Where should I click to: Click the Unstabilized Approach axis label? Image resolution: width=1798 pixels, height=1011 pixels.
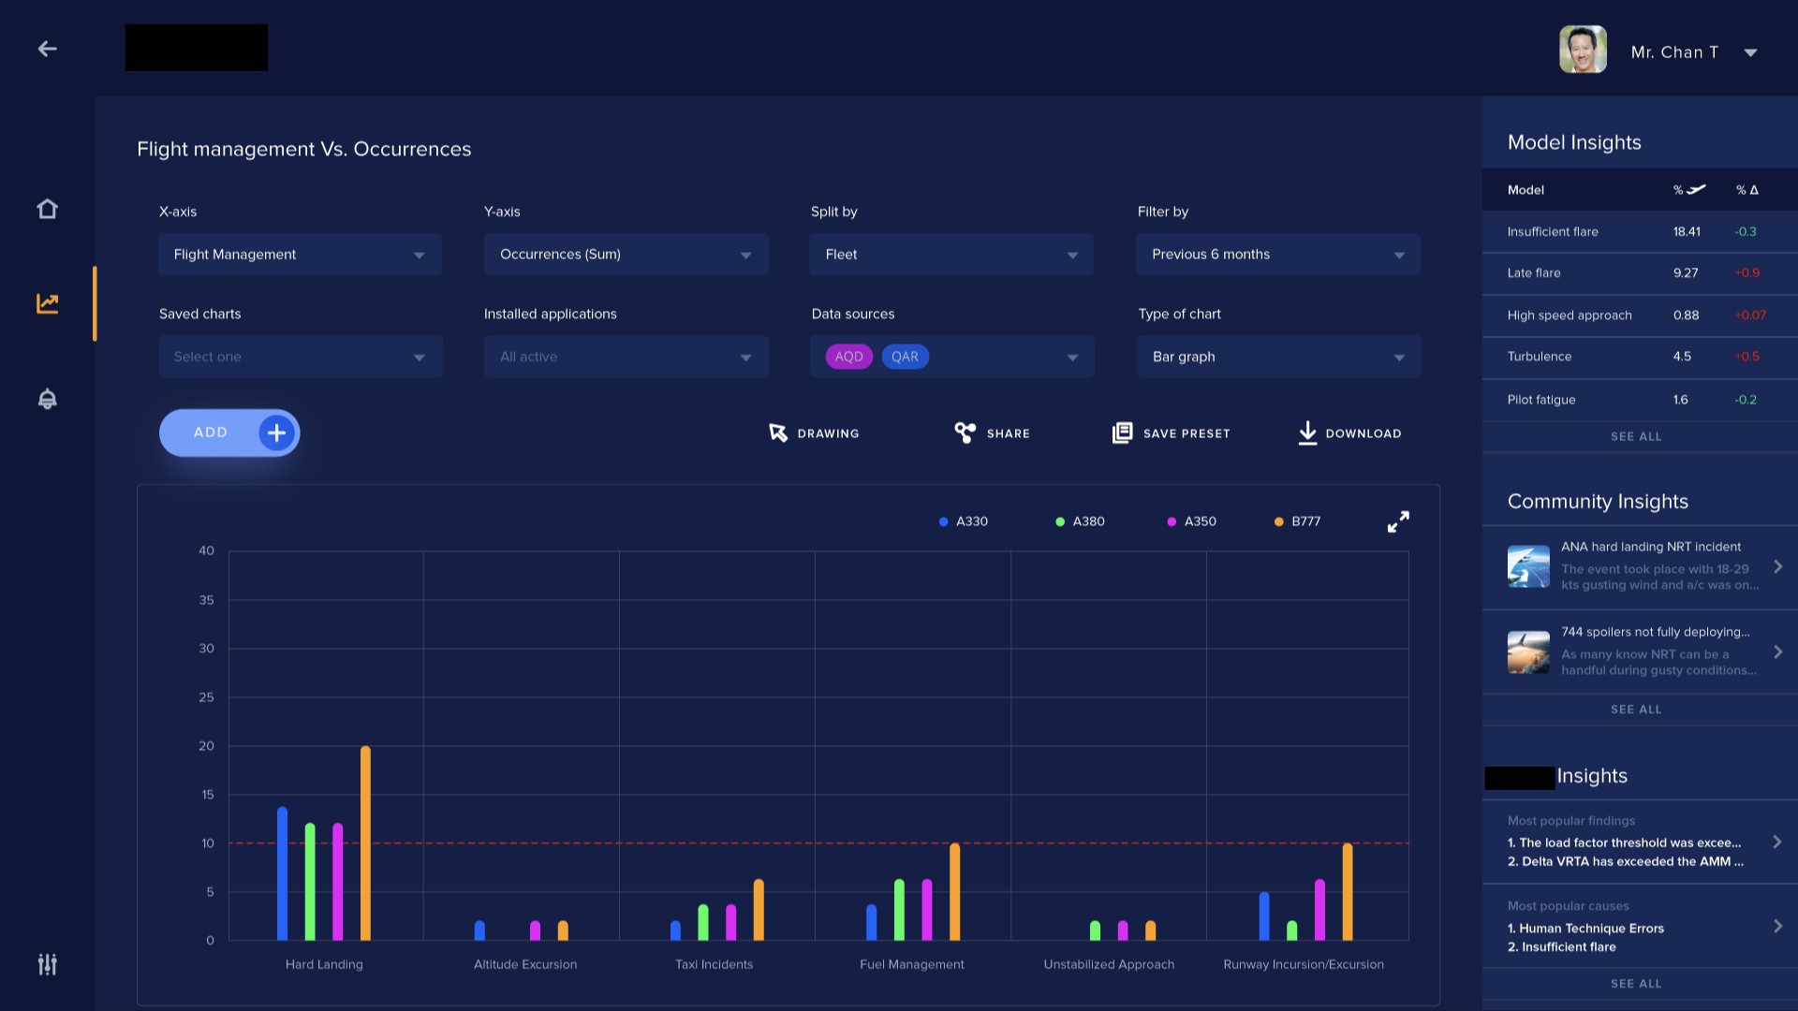point(1109,965)
